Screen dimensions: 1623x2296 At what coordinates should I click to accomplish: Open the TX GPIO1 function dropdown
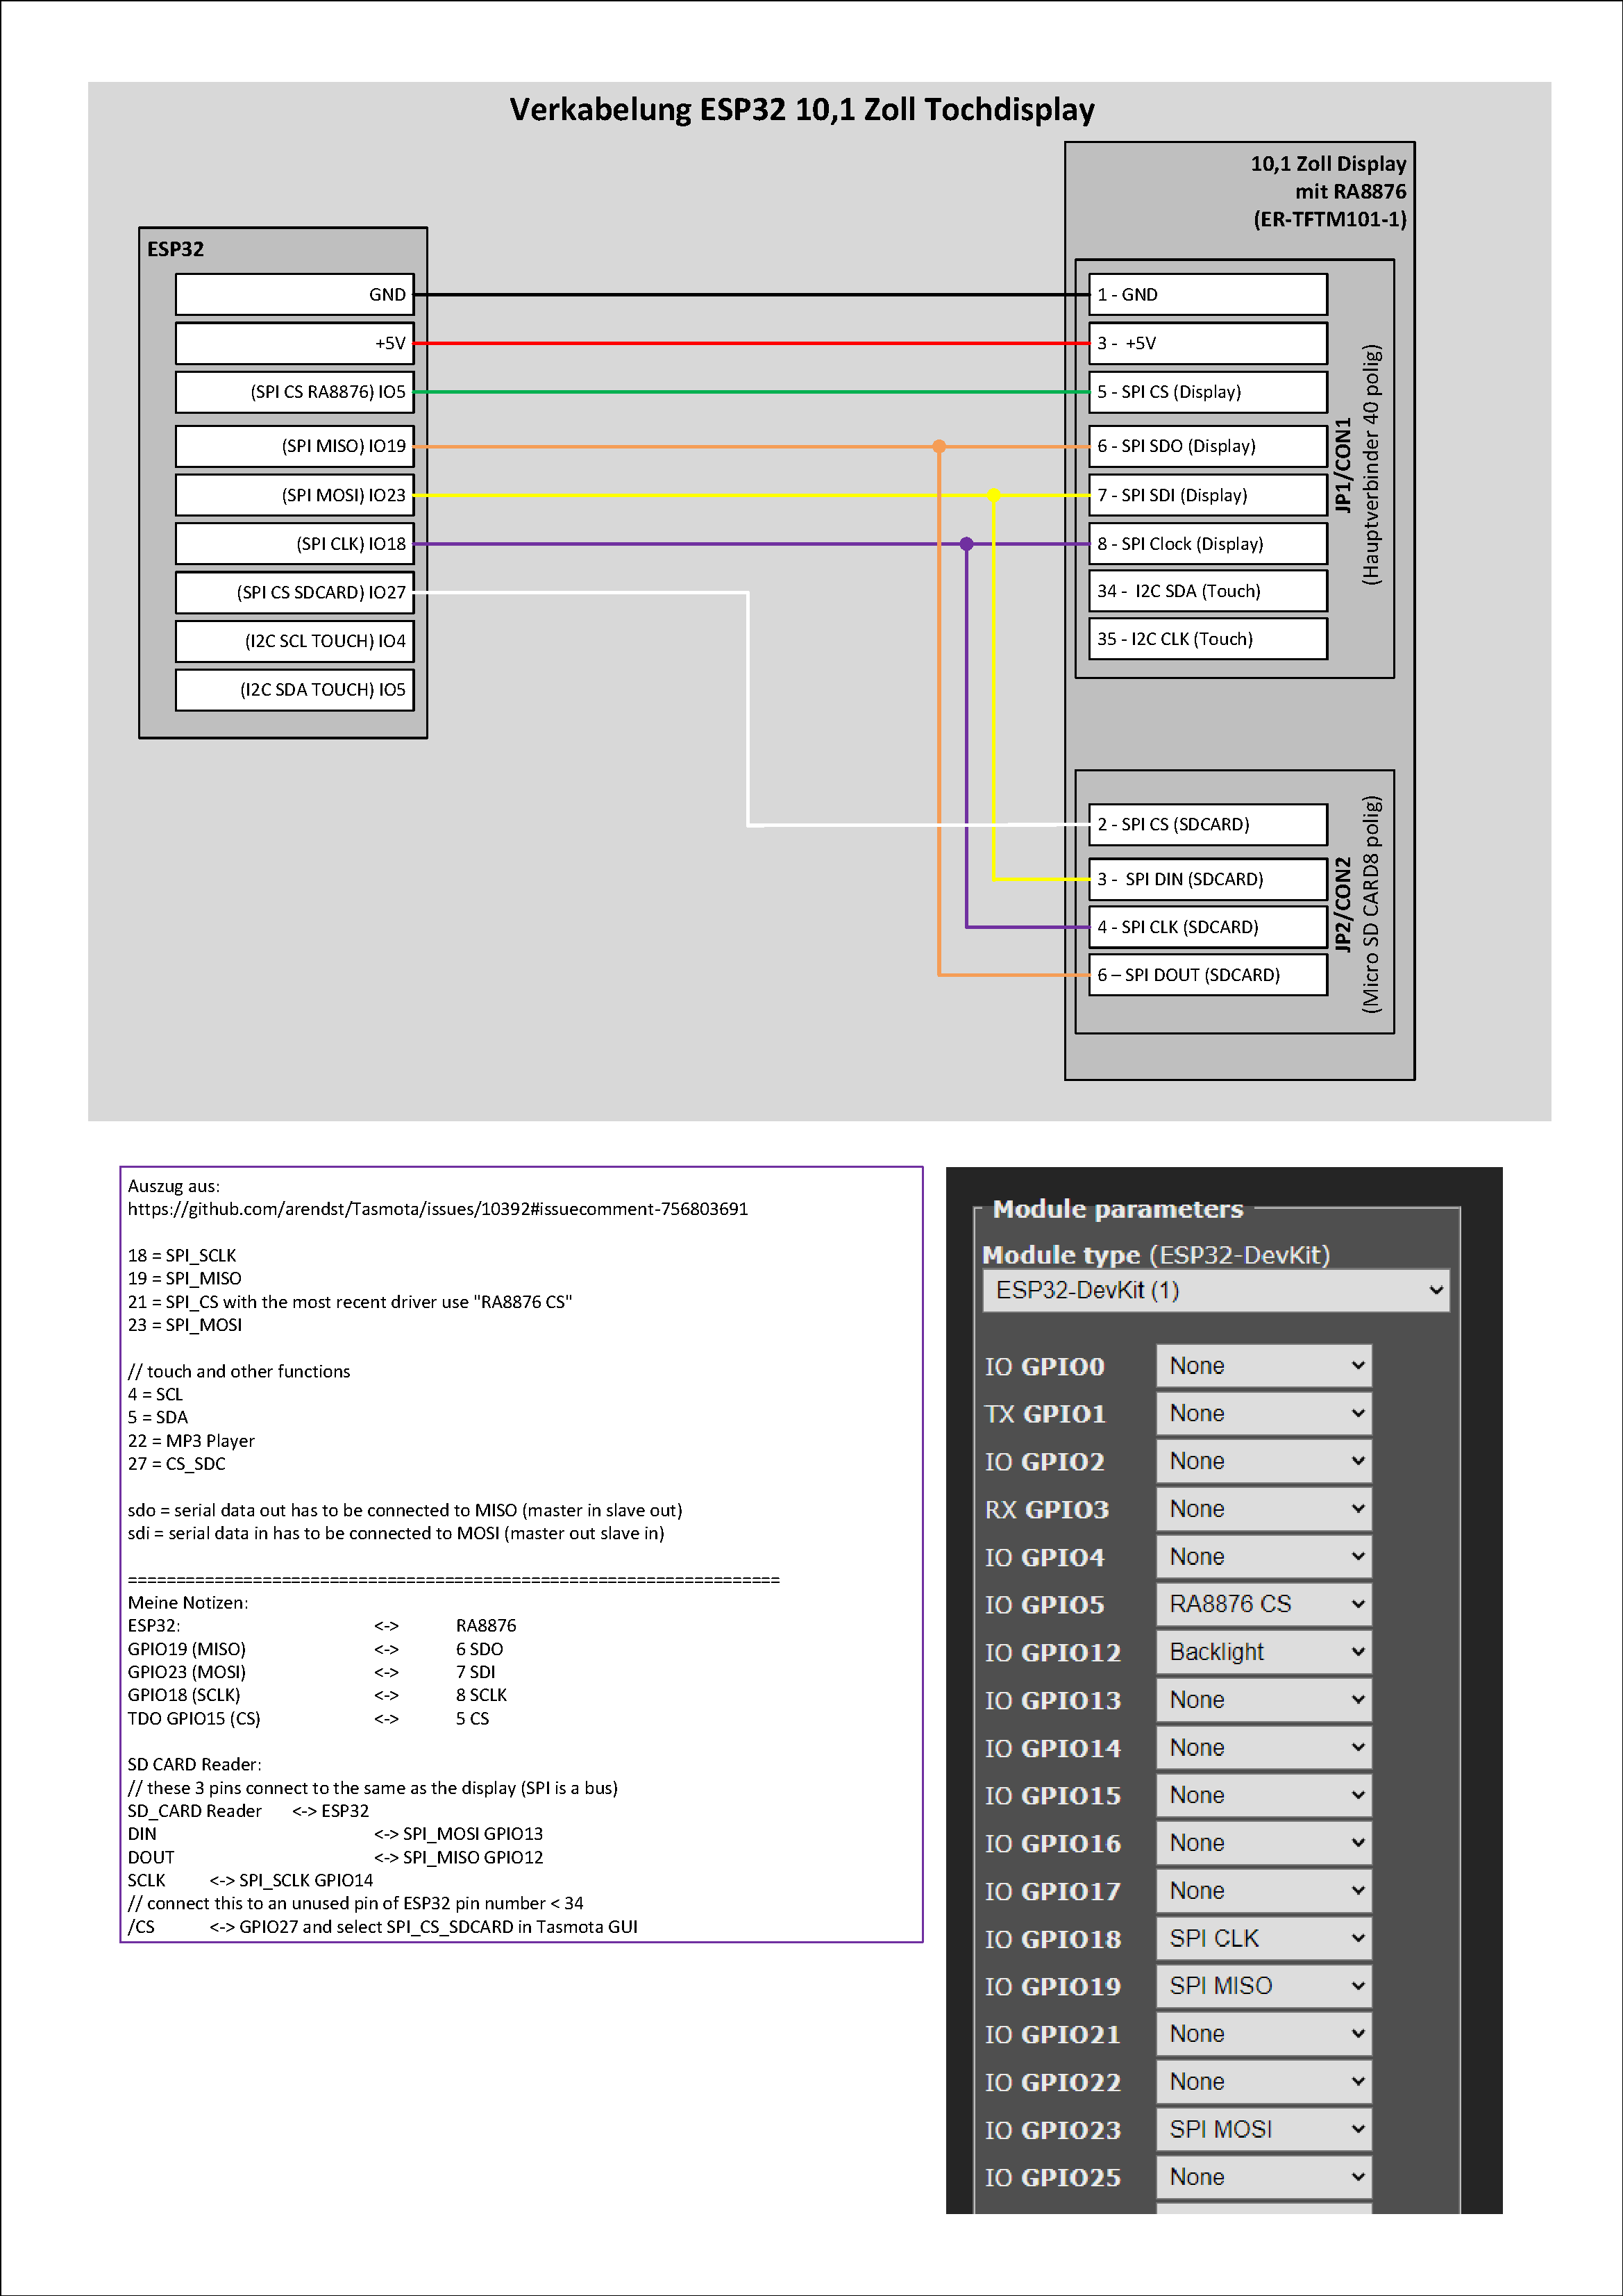[x=1264, y=1413]
